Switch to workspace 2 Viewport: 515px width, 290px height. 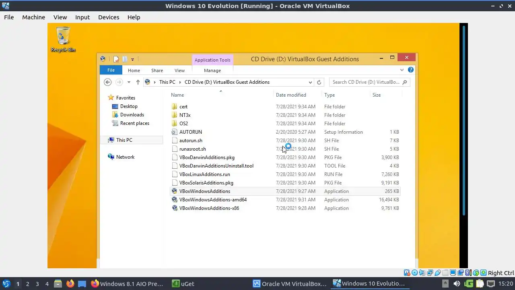point(27,284)
